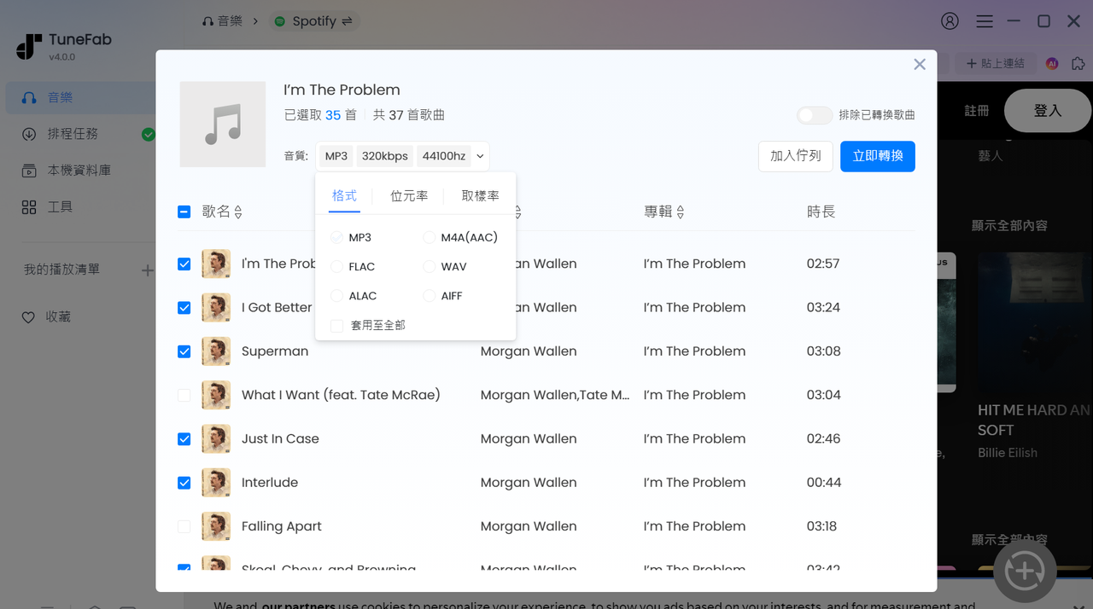Select the WAV output format

pyautogui.click(x=428, y=266)
